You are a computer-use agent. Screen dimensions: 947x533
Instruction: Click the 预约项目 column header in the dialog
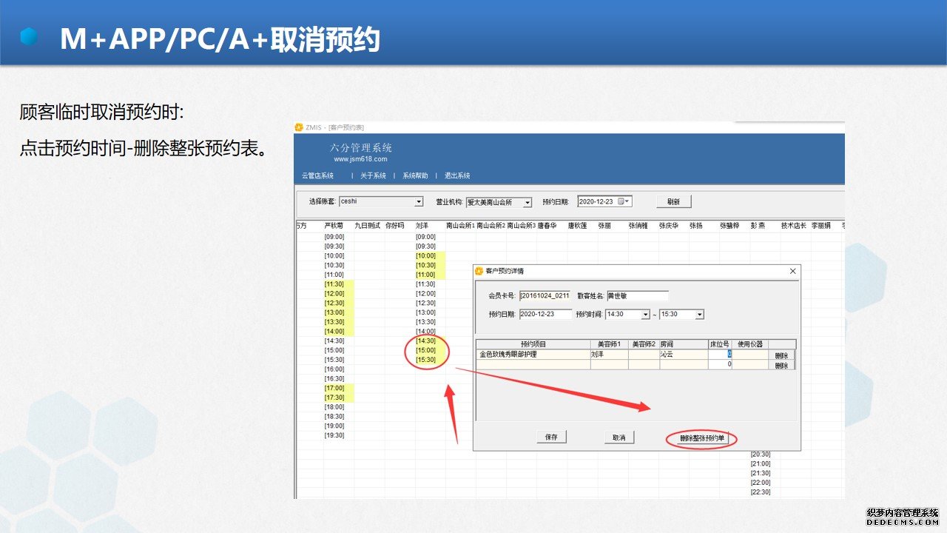[x=533, y=344]
